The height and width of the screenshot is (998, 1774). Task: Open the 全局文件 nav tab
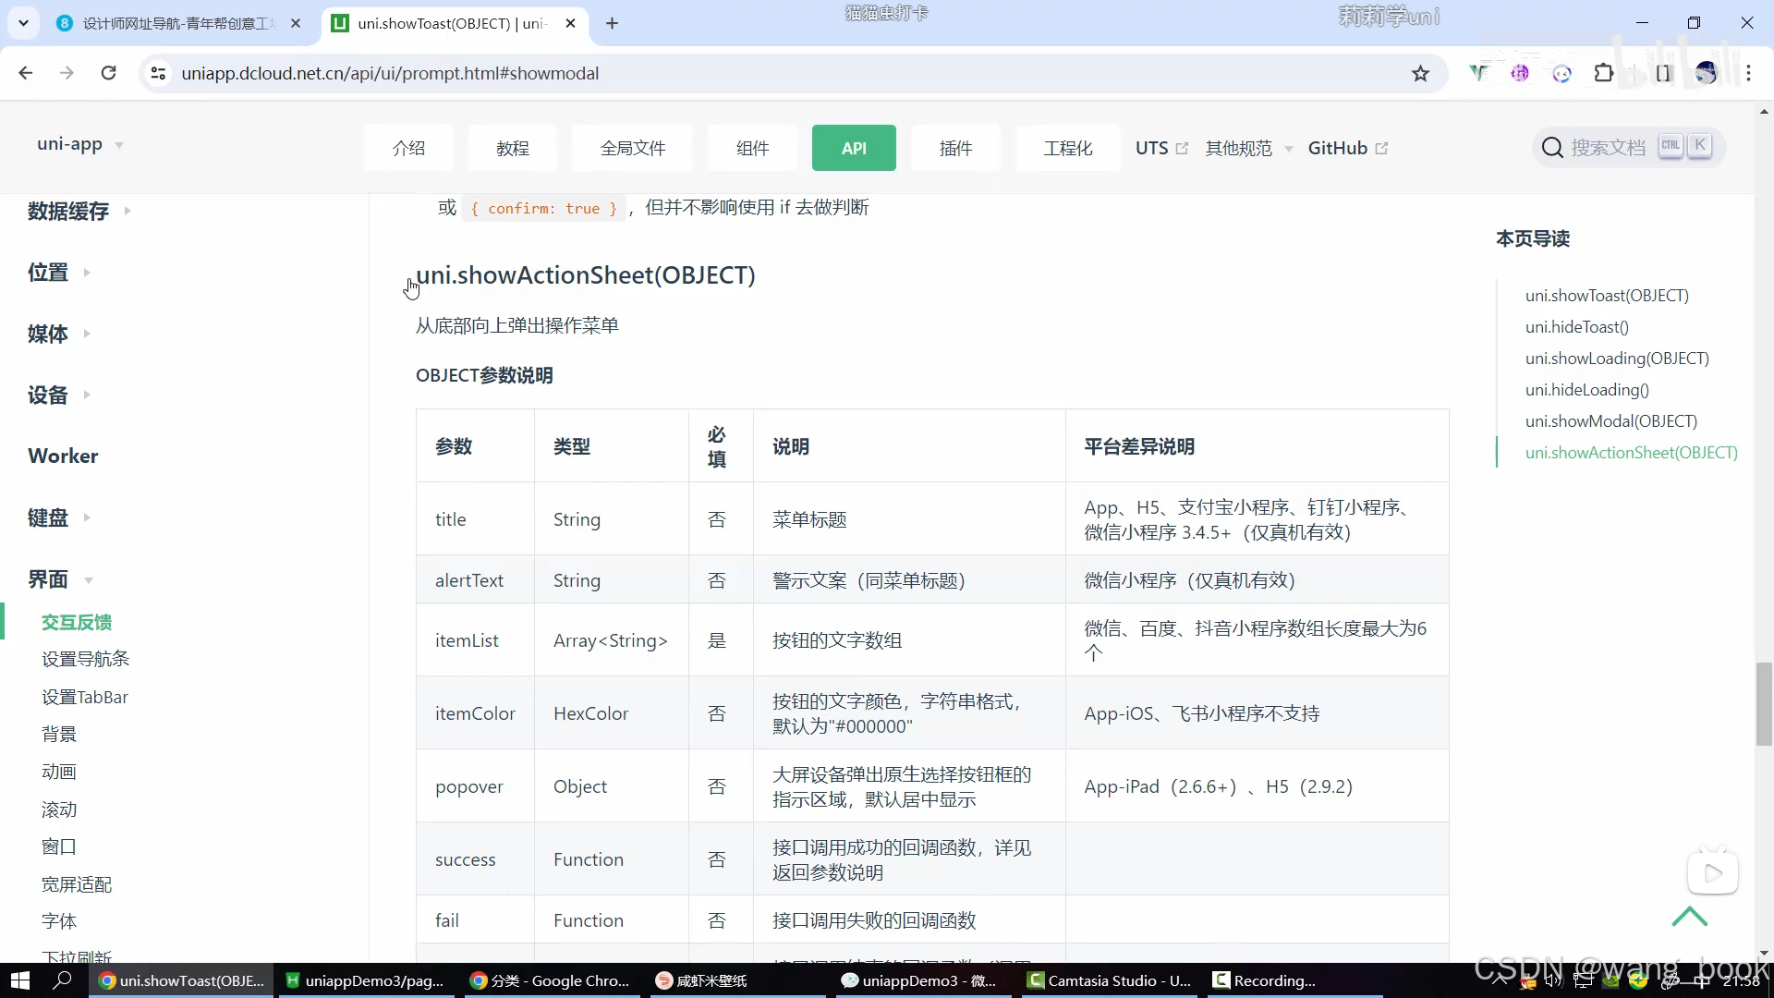click(x=633, y=148)
